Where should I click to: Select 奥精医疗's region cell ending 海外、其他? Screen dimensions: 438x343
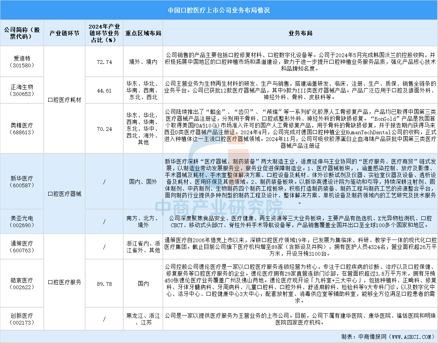(143, 129)
